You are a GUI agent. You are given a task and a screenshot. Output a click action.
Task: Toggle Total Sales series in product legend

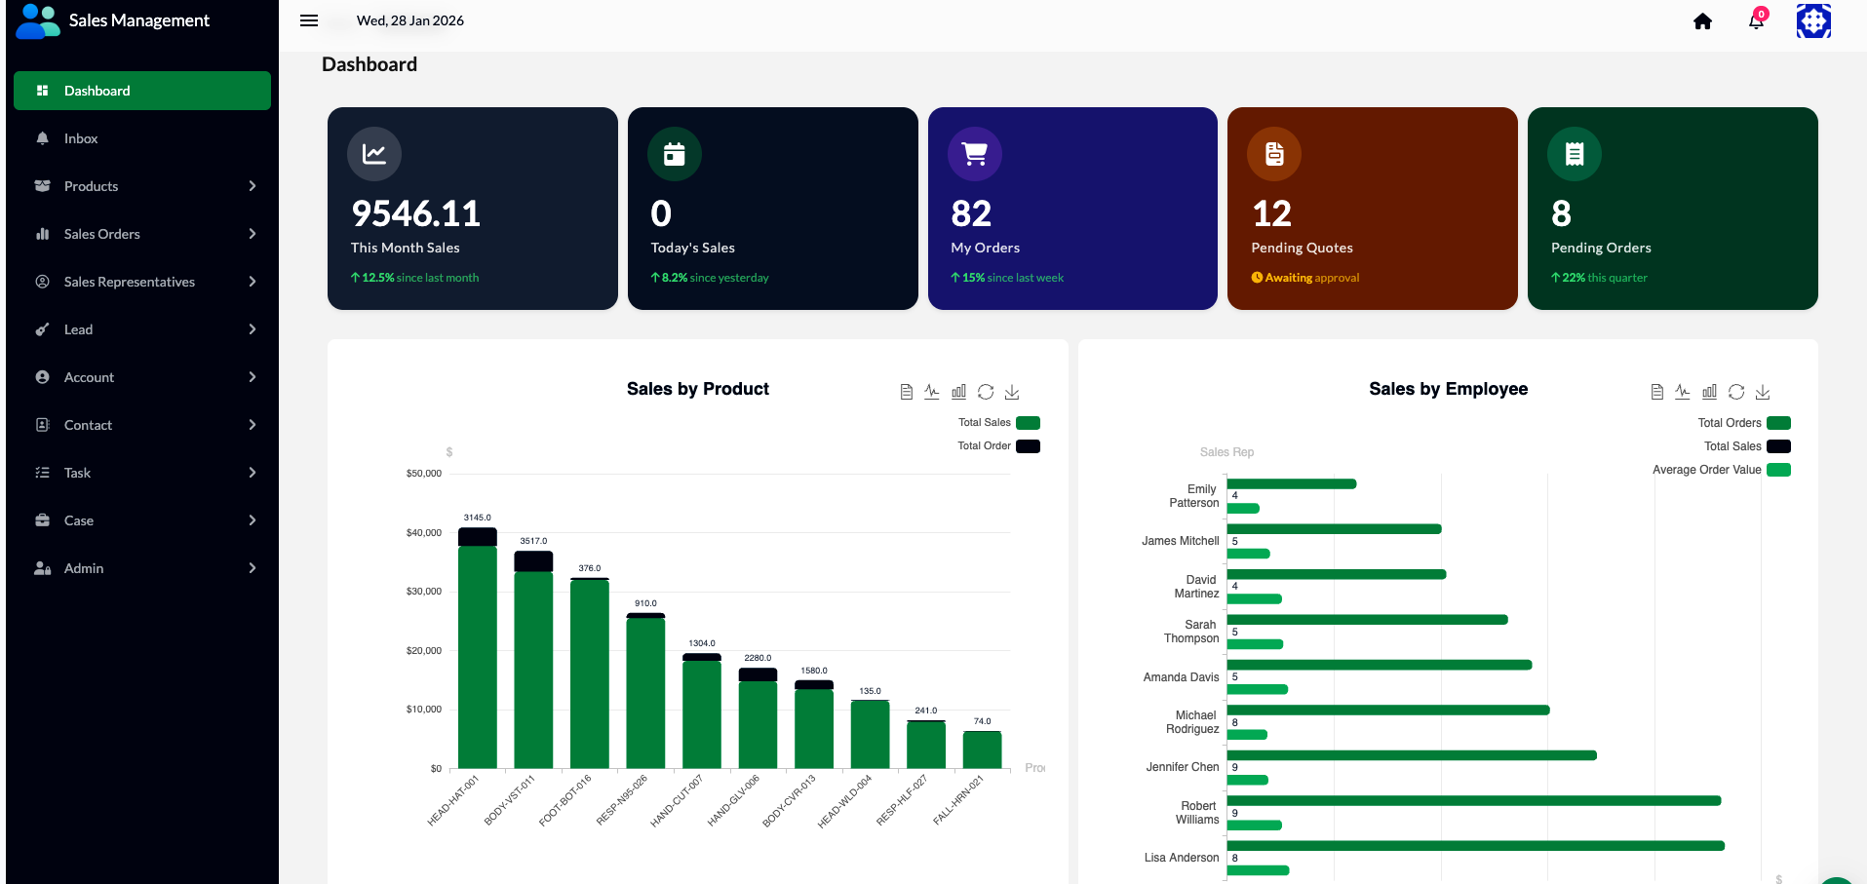[1028, 423]
